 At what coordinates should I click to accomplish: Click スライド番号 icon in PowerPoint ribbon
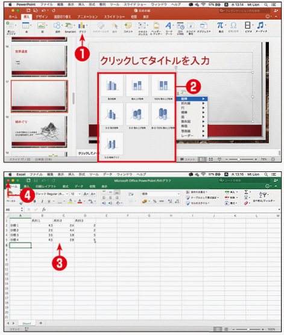(191, 26)
